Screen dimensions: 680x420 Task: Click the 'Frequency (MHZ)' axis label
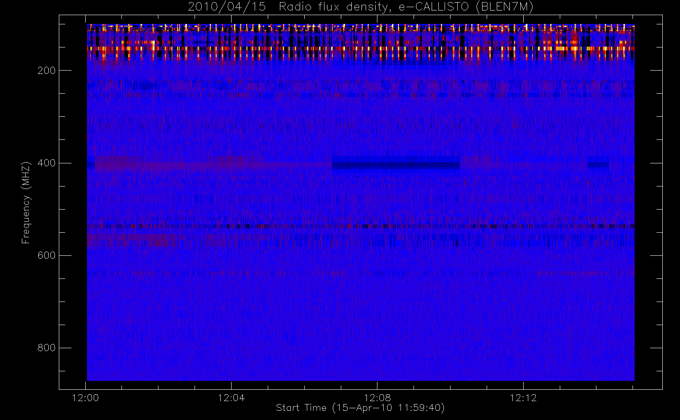pos(26,202)
